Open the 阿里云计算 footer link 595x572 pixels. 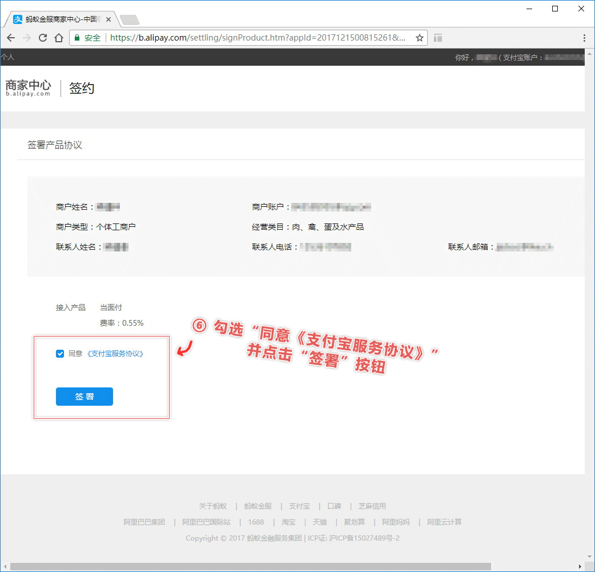click(444, 522)
